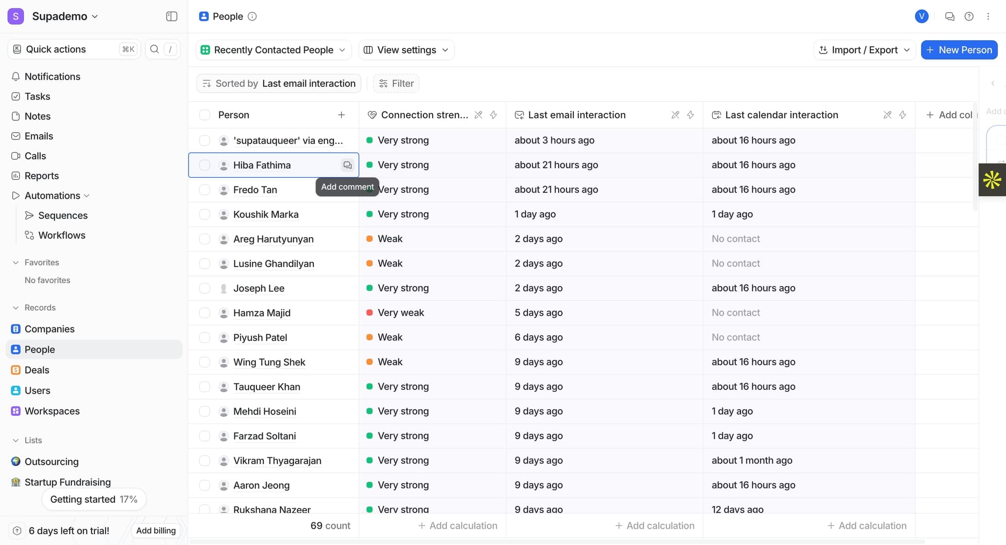Image resolution: width=1006 pixels, height=545 pixels.
Task: Open Recently Contacted People view dropdown
Action: (x=274, y=50)
